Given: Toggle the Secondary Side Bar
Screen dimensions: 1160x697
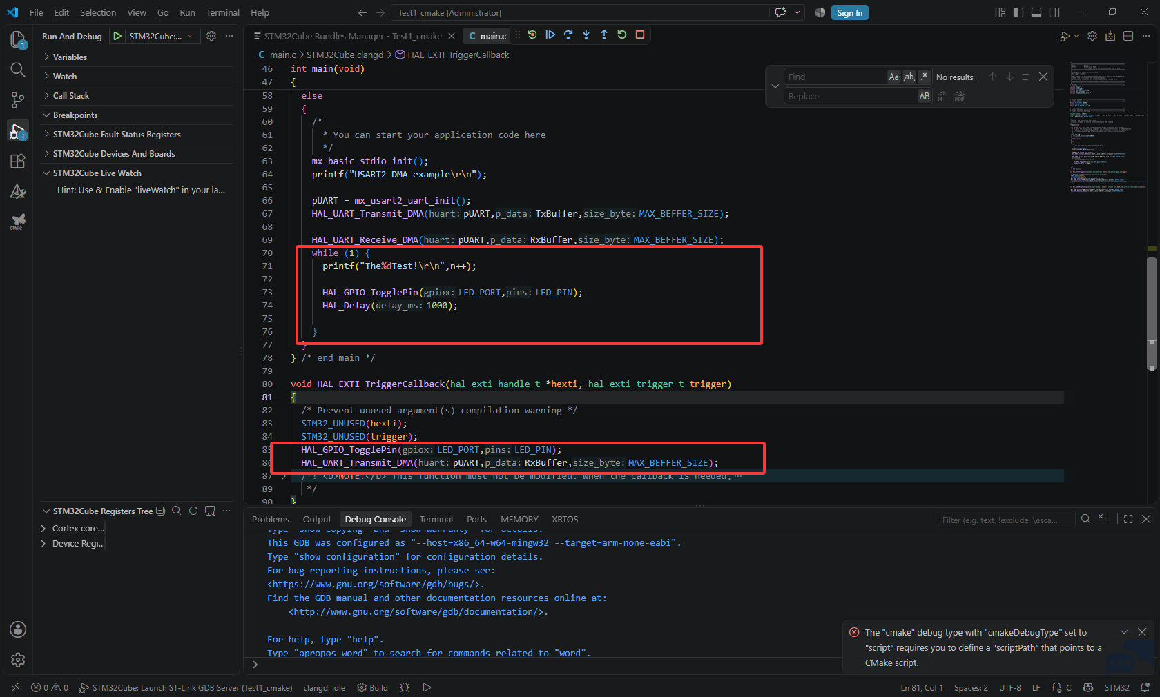Looking at the screenshot, I should coord(1054,12).
